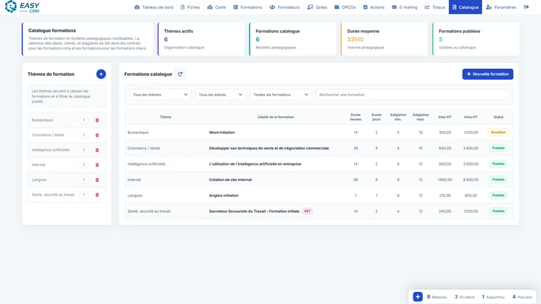Select the Catalogue tab
This screenshot has width=541, height=304.
coord(465,7)
